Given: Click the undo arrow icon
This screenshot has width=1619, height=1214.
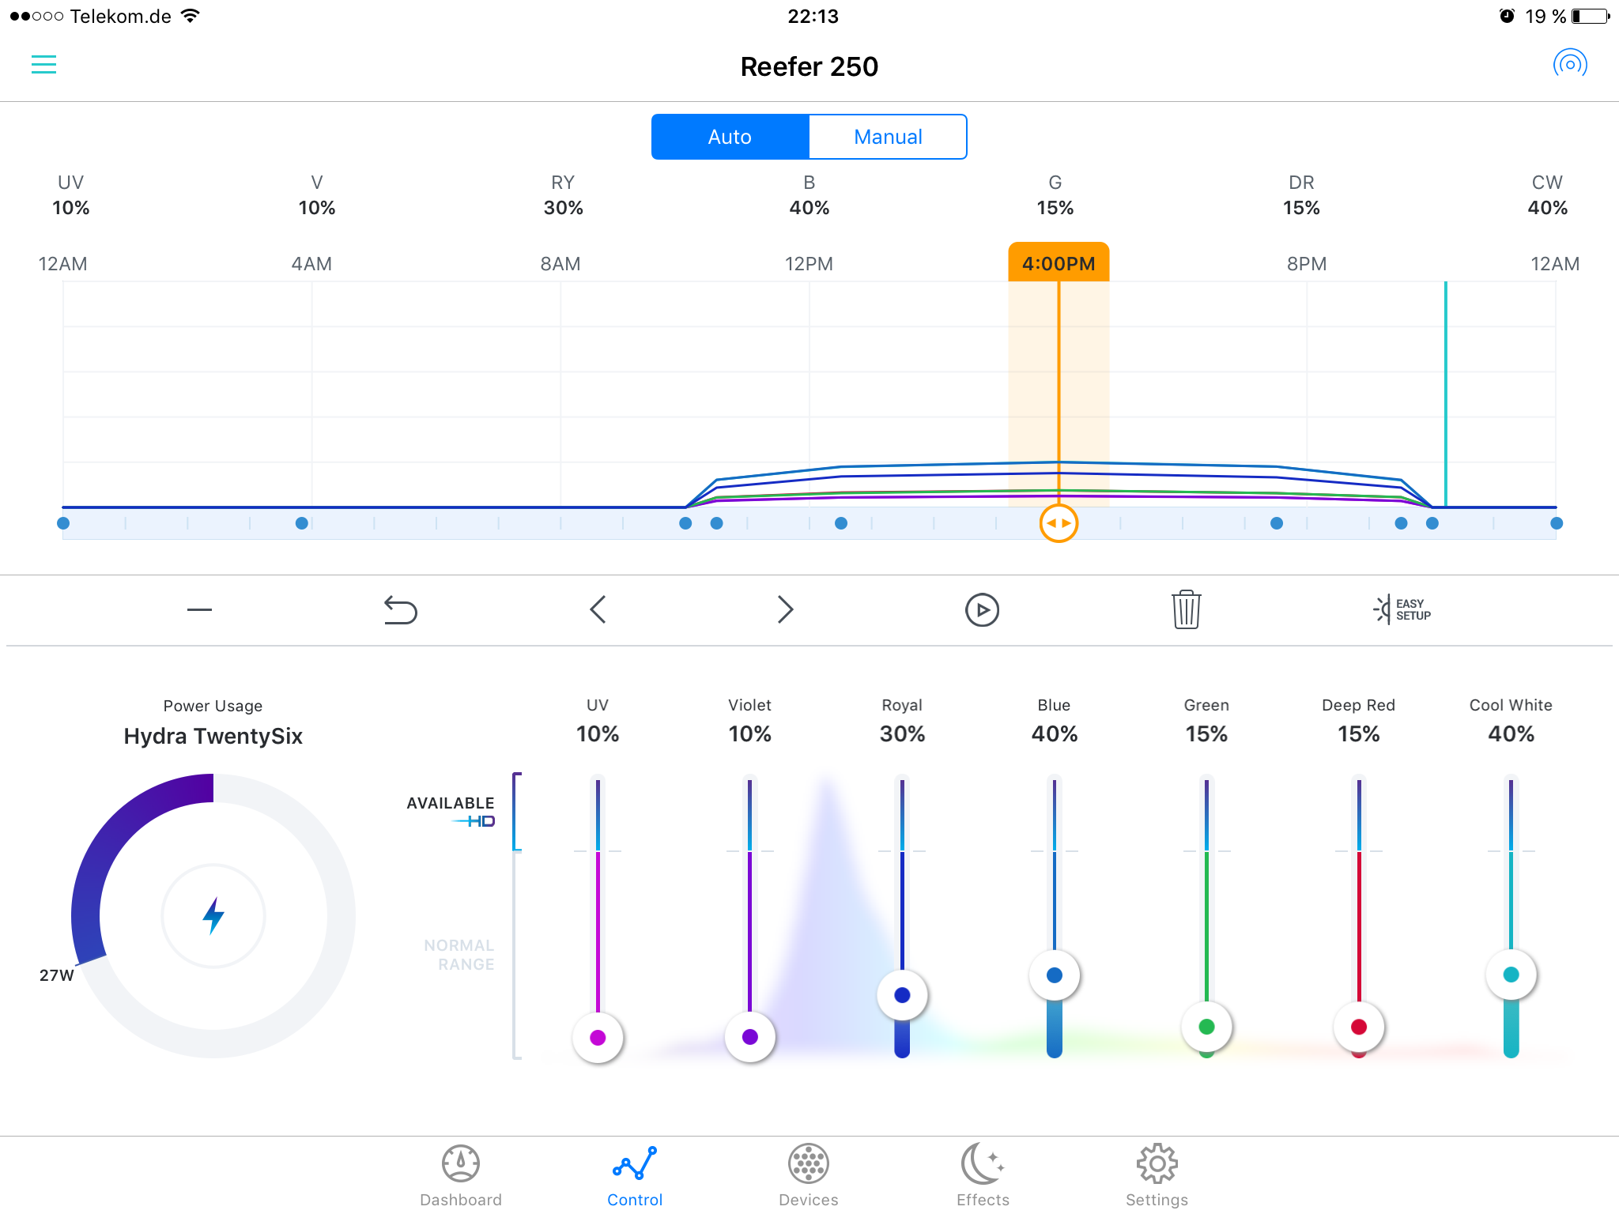Looking at the screenshot, I should (x=400, y=610).
